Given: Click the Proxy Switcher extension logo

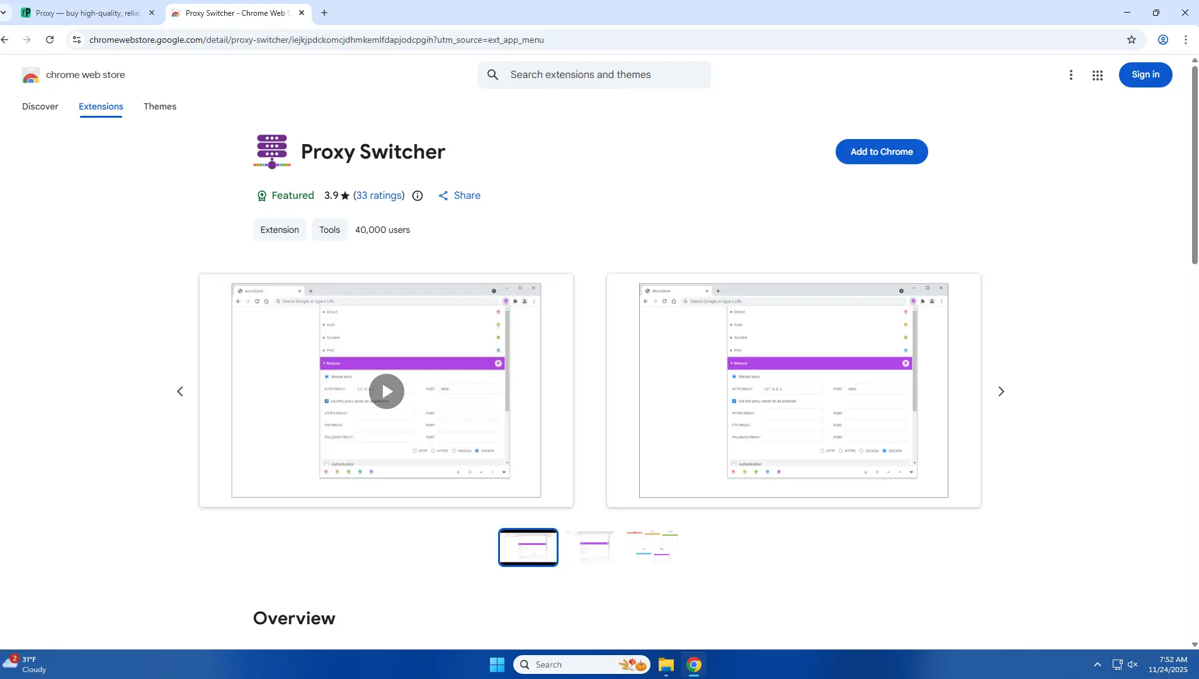Looking at the screenshot, I should click(x=272, y=152).
